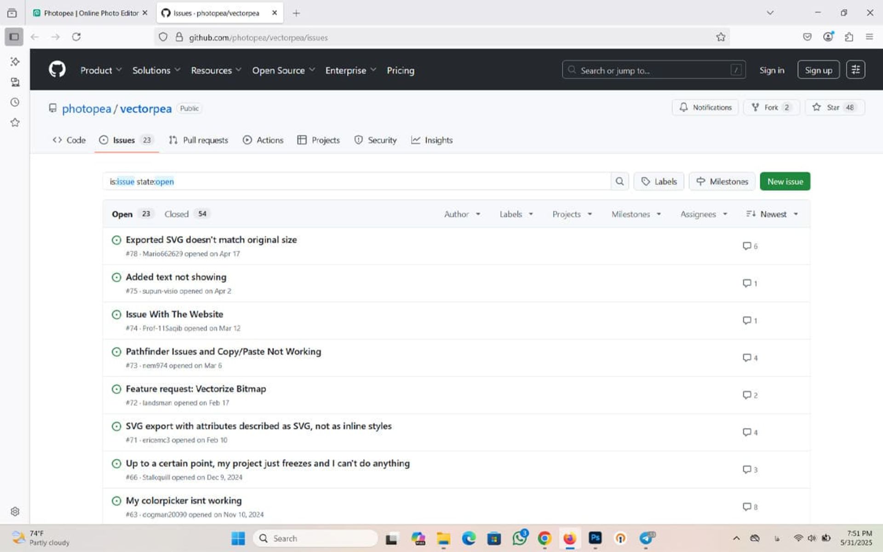Show the site shield tracking protection icon
The image size is (883, 552).
(163, 37)
